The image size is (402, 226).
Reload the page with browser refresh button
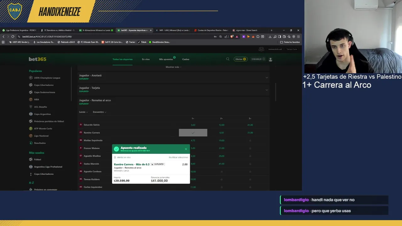pyautogui.click(x=13, y=36)
